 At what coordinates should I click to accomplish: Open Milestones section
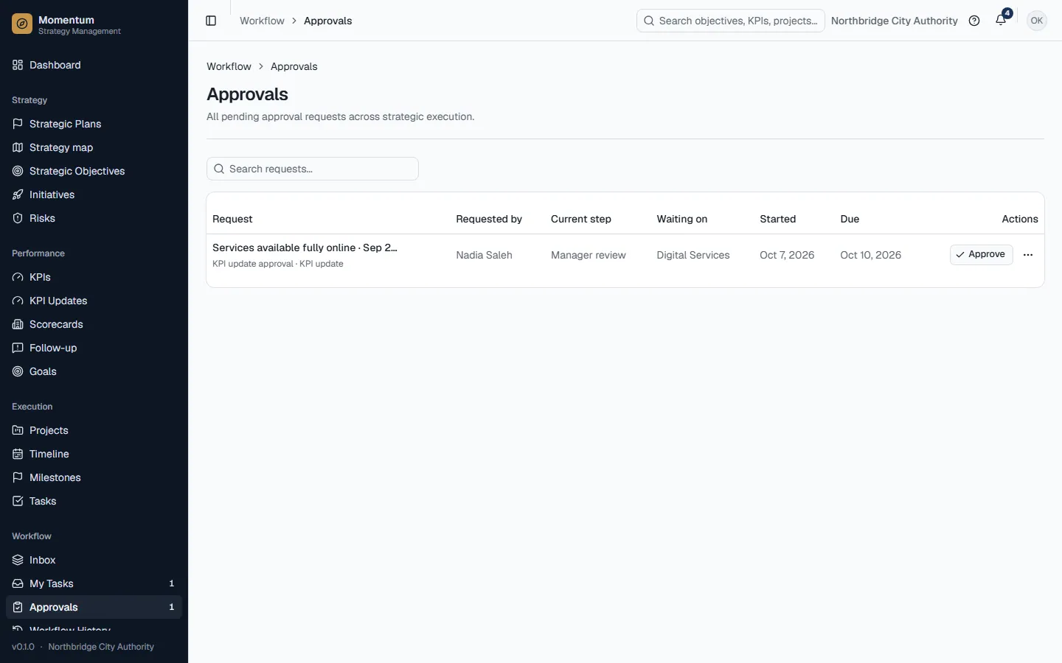pyautogui.click(x=94, y=477)
